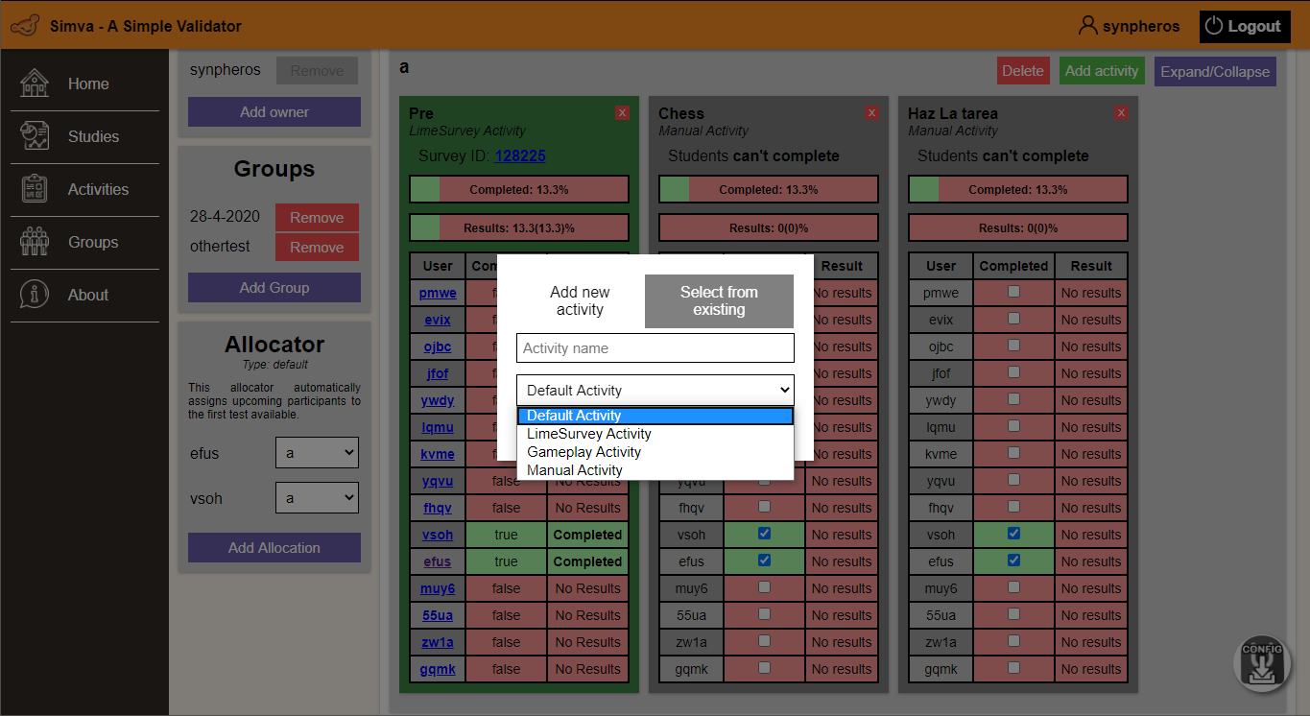Select Manual Activity option in list
The width and height of the screenshot is (1310, 716).
click(574, 470)
